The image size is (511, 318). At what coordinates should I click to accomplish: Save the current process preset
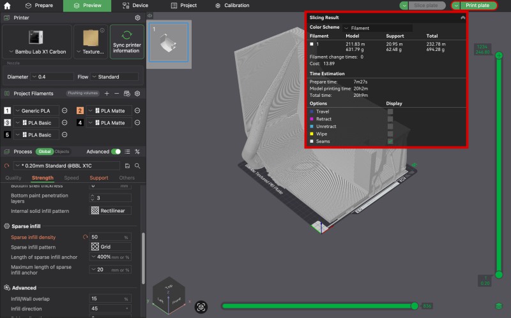pos(127,166)
